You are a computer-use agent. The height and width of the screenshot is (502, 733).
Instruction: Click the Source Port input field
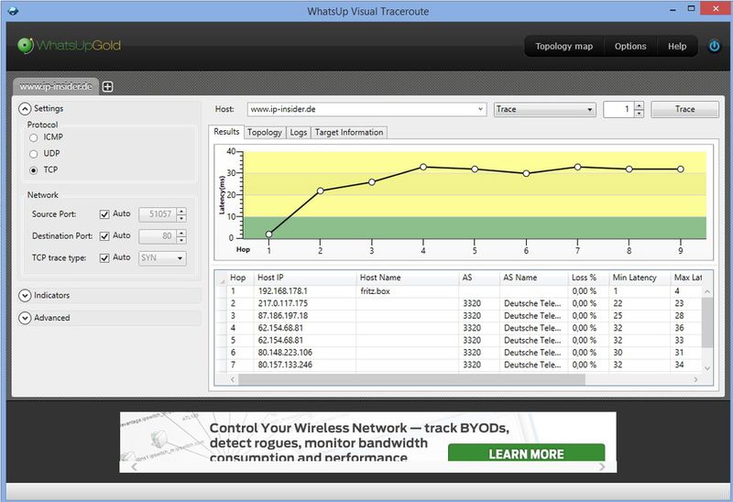point(158,214)
